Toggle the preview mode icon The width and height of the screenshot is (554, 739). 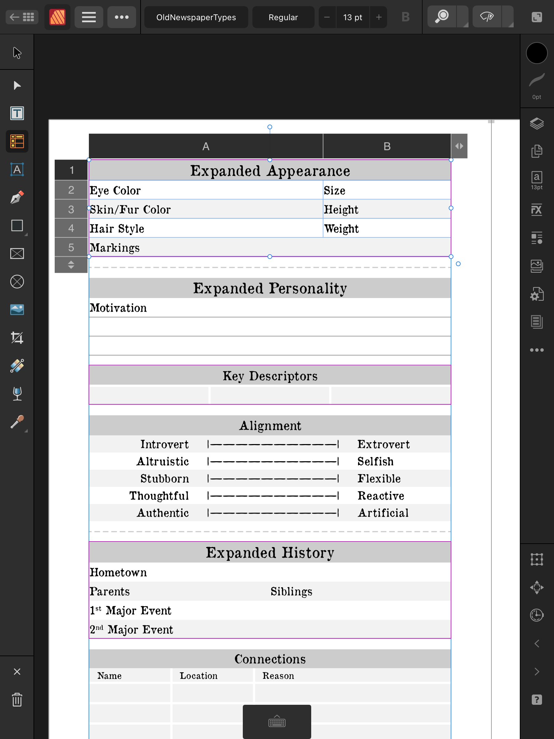(x=487, y=17)
